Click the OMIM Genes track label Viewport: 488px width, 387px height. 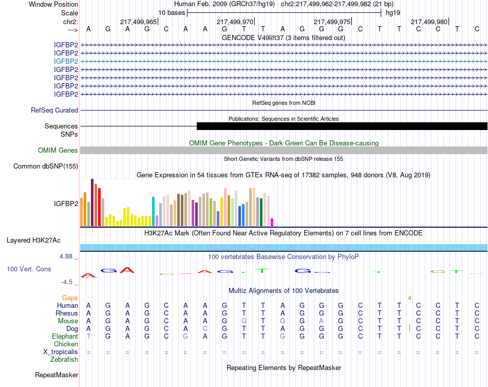[x=58, y=151]
